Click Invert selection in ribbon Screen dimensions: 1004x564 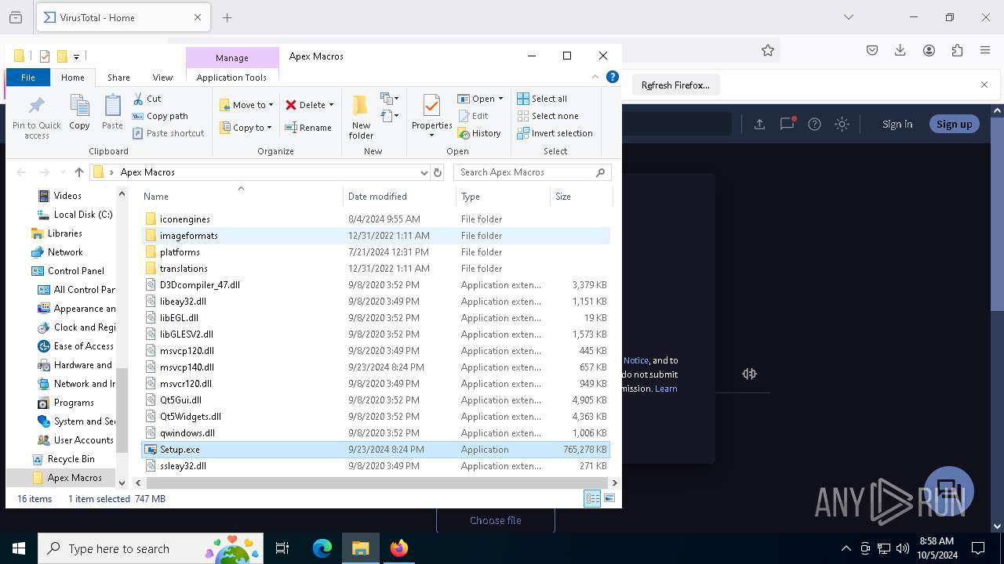tap(555, 133)
